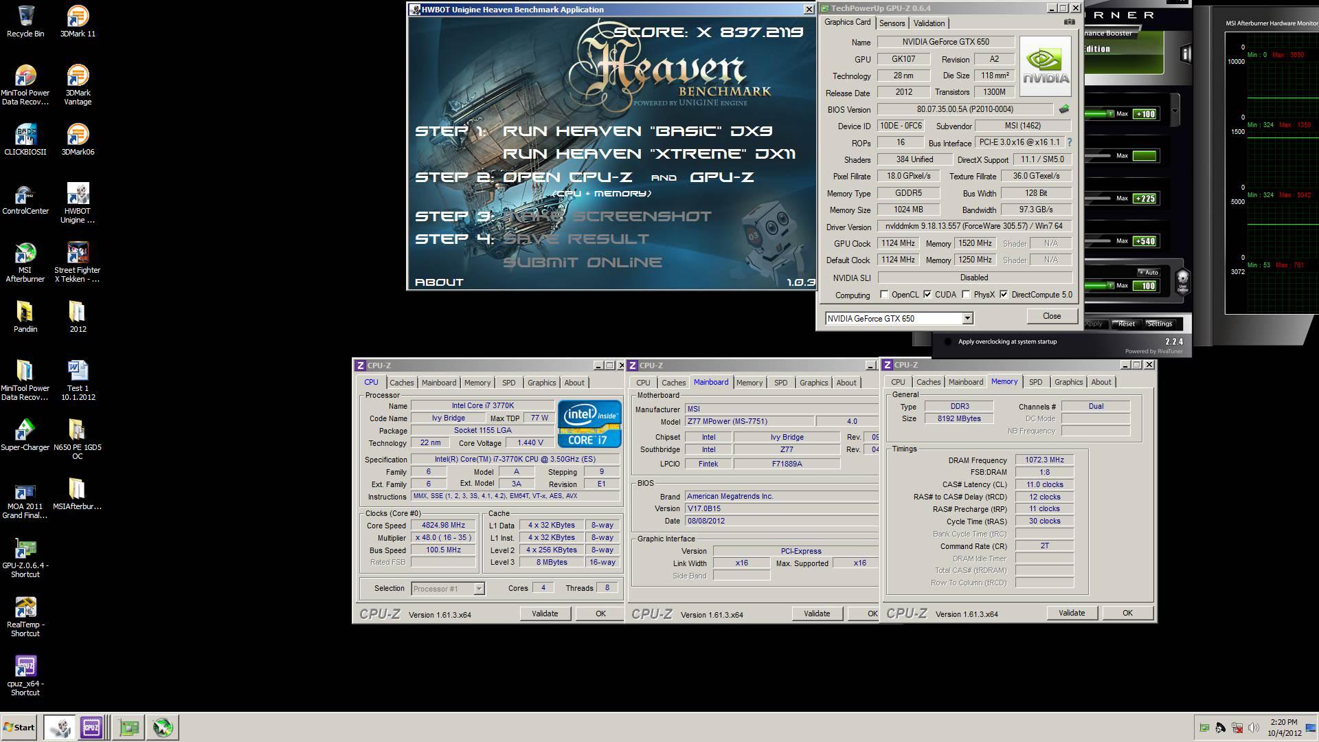Toggle Auto fan speed in Afterburner
Viewport: 1319px width, 742px height.
[x=1149, y=273]
